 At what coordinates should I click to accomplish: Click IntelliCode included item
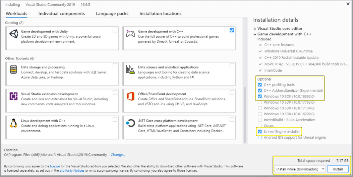click(273, 70)
